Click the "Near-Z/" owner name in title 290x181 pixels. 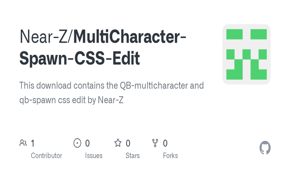point(46,37)
